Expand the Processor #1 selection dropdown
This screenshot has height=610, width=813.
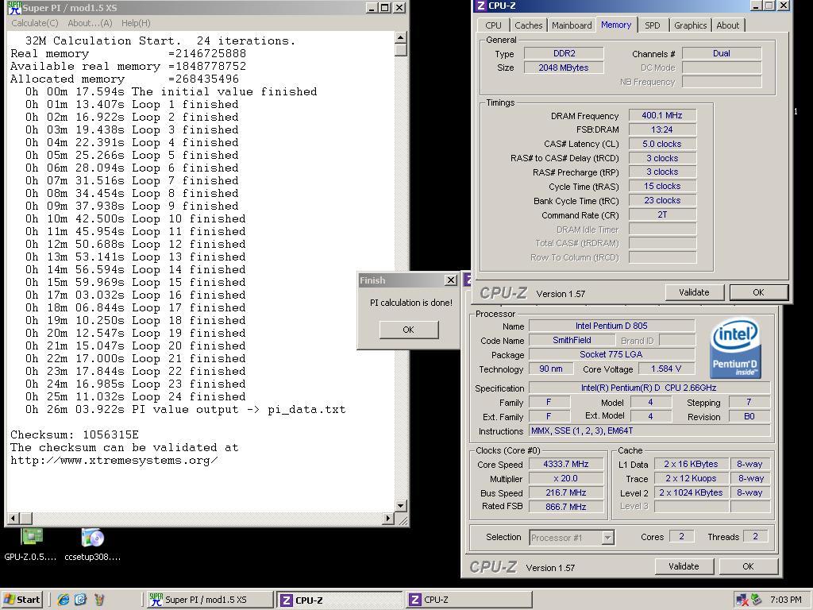tap(607, 538)
